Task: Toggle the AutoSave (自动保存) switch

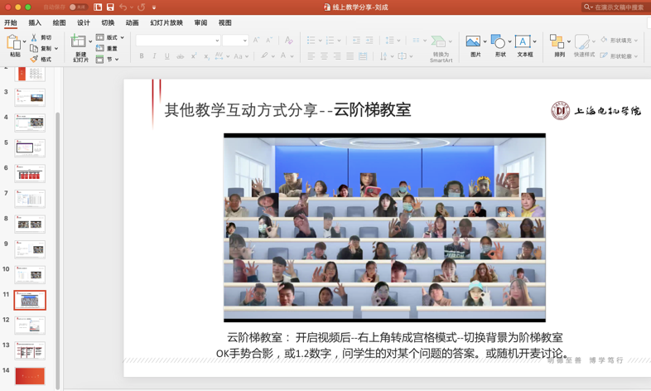Action: (x=77, y=7)
